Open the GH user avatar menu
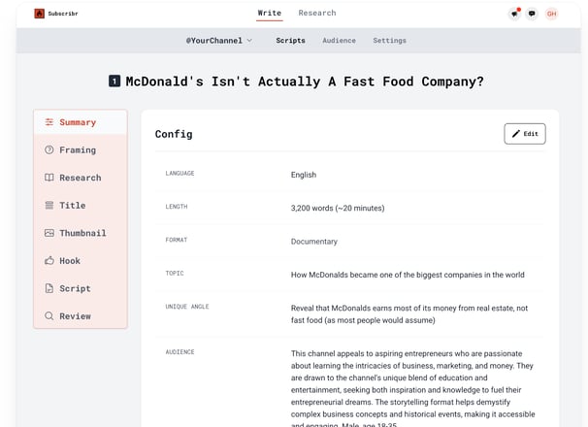The height and width of the screenshot is (427, 588). tap(551, 14)
